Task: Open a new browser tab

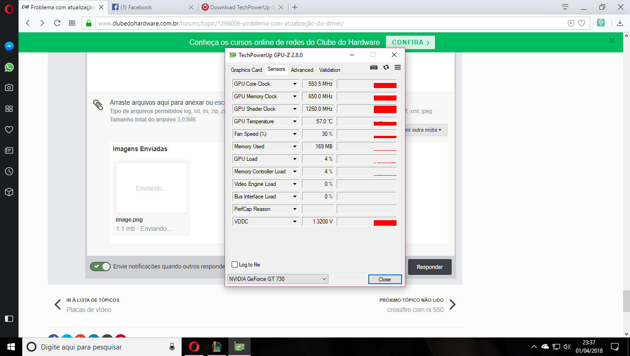Action: pos(295,7)
